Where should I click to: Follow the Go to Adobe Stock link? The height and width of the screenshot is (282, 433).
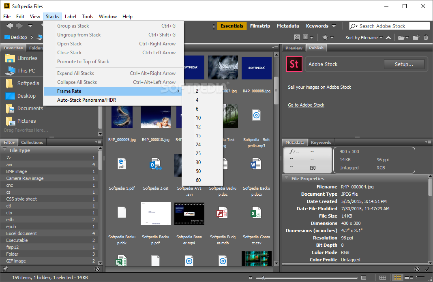tap(306, 105)
